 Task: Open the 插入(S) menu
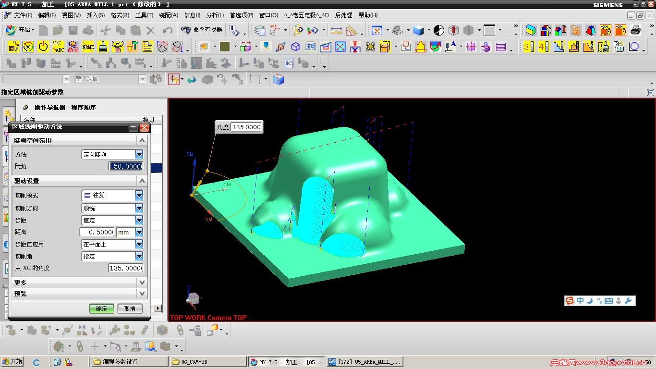coord(96,15)
